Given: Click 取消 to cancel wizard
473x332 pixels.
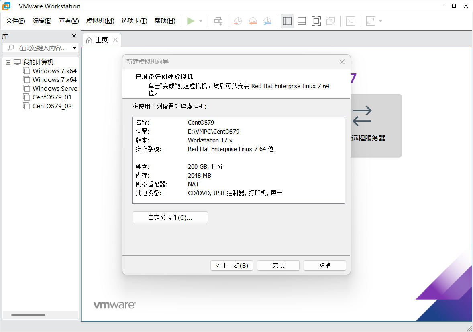Looking at the screenshot, I should click(324, 266).
